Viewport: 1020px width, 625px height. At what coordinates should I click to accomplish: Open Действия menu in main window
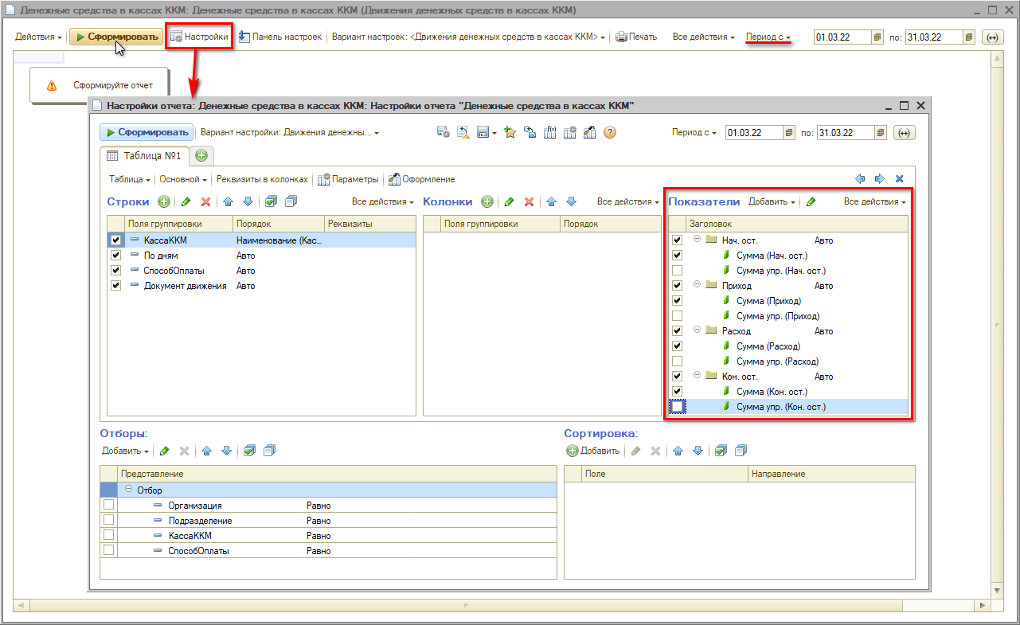coord(38,37)
